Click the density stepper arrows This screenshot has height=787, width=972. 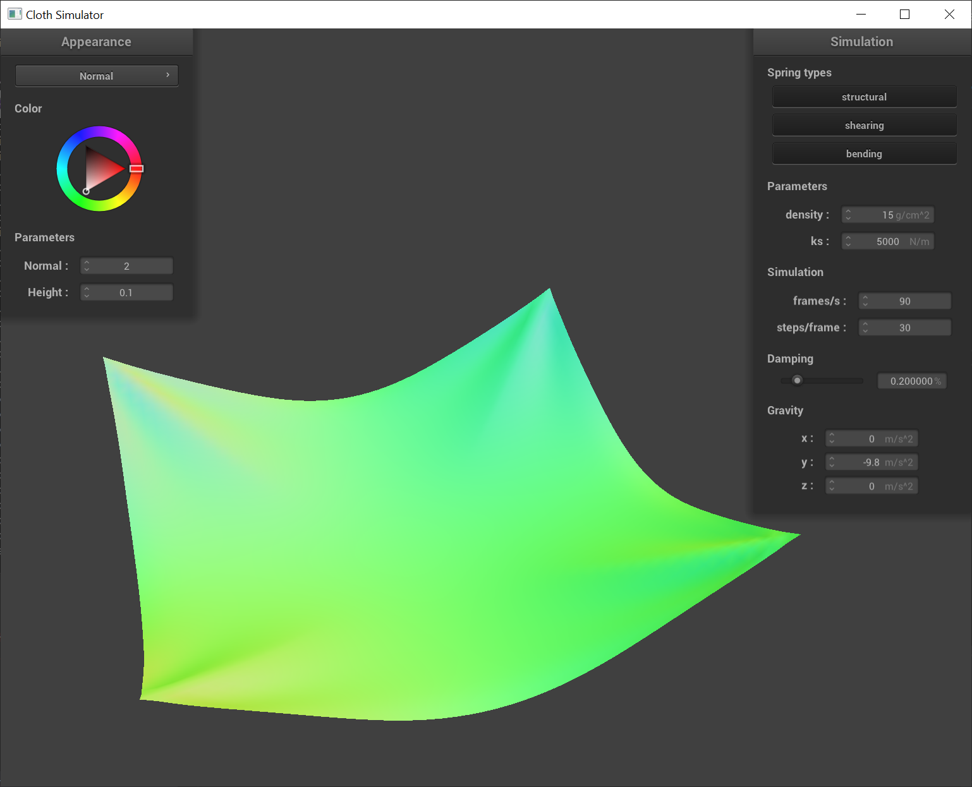pyautogui.click(x=848, y=215)
